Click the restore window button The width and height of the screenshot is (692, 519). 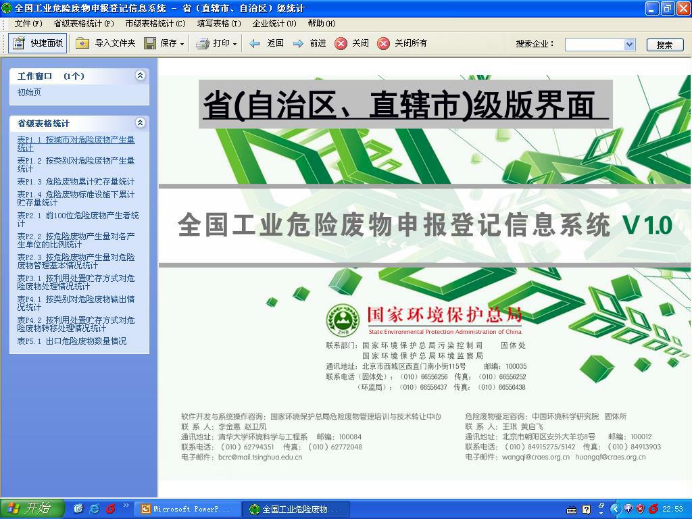668,8
